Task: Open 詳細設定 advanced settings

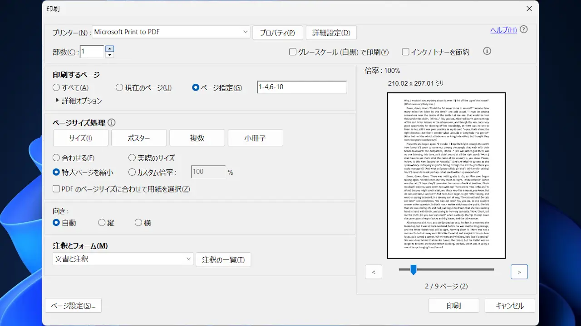Action: [x=331, y=33]
